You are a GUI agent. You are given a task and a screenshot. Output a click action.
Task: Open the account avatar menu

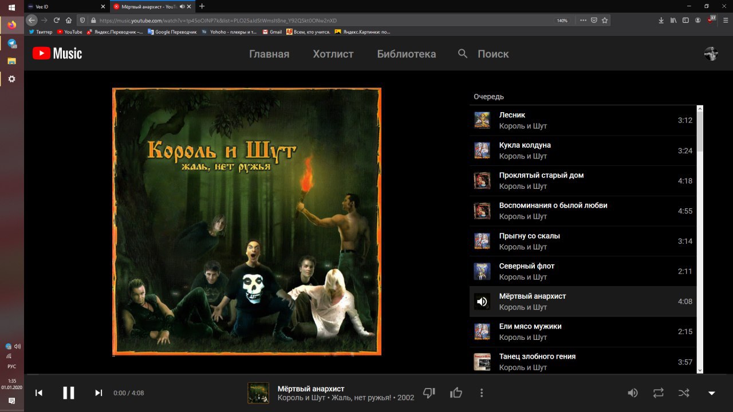point(711,54)
